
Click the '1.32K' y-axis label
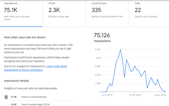tap(98, 83)
